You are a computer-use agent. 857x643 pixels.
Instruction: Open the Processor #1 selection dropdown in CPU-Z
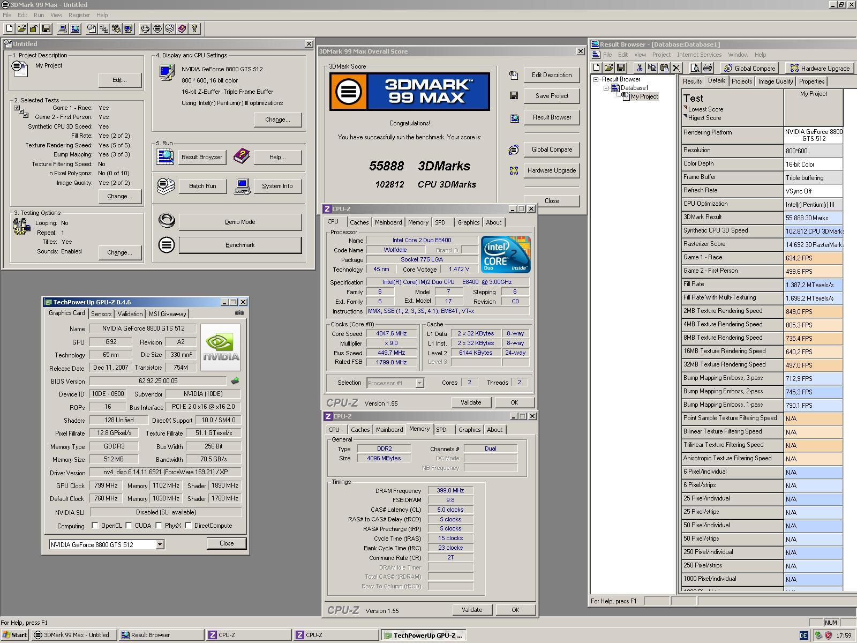420,383
